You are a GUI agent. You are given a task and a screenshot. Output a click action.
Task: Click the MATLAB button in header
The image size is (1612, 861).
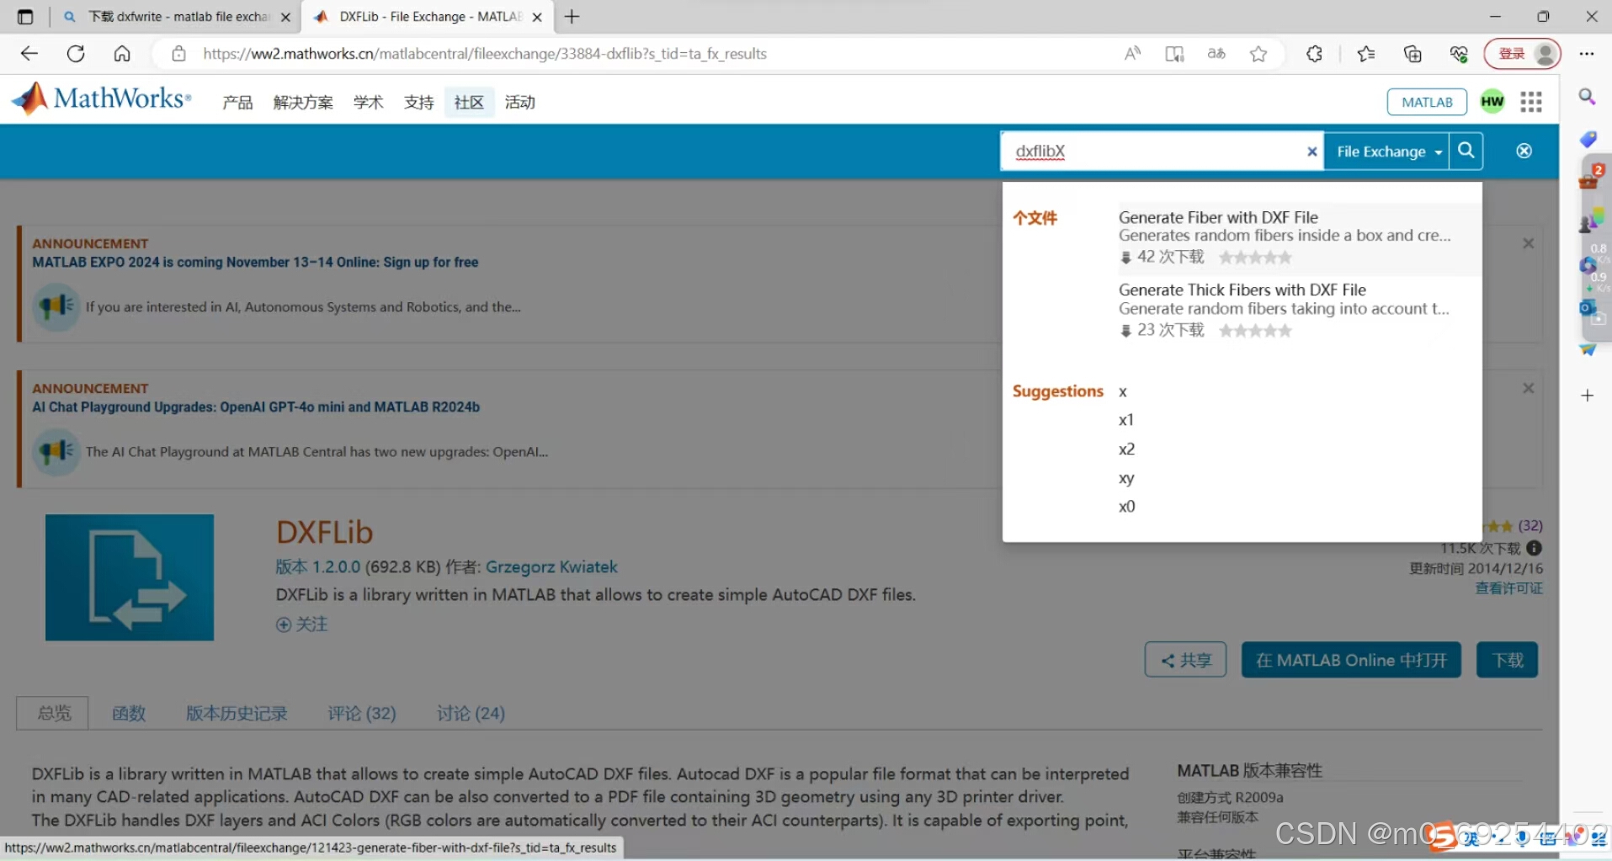(1427, 102)
